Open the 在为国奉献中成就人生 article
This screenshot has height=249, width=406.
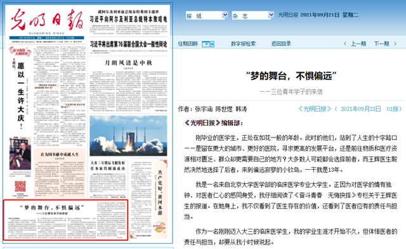[x=60, y=155]
